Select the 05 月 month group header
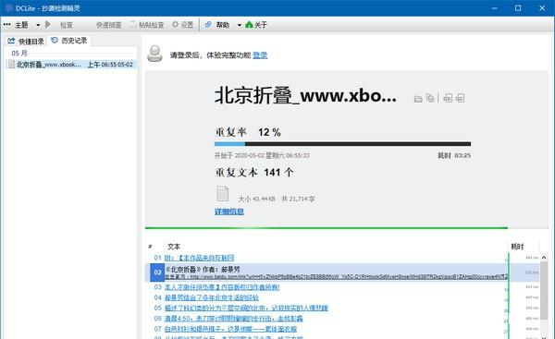Viewport: 555px width, 339px height. [19, 54]
